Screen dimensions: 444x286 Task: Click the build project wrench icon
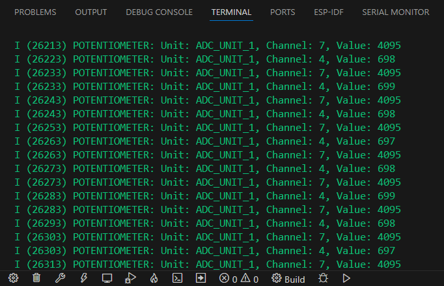pos(60,278)
